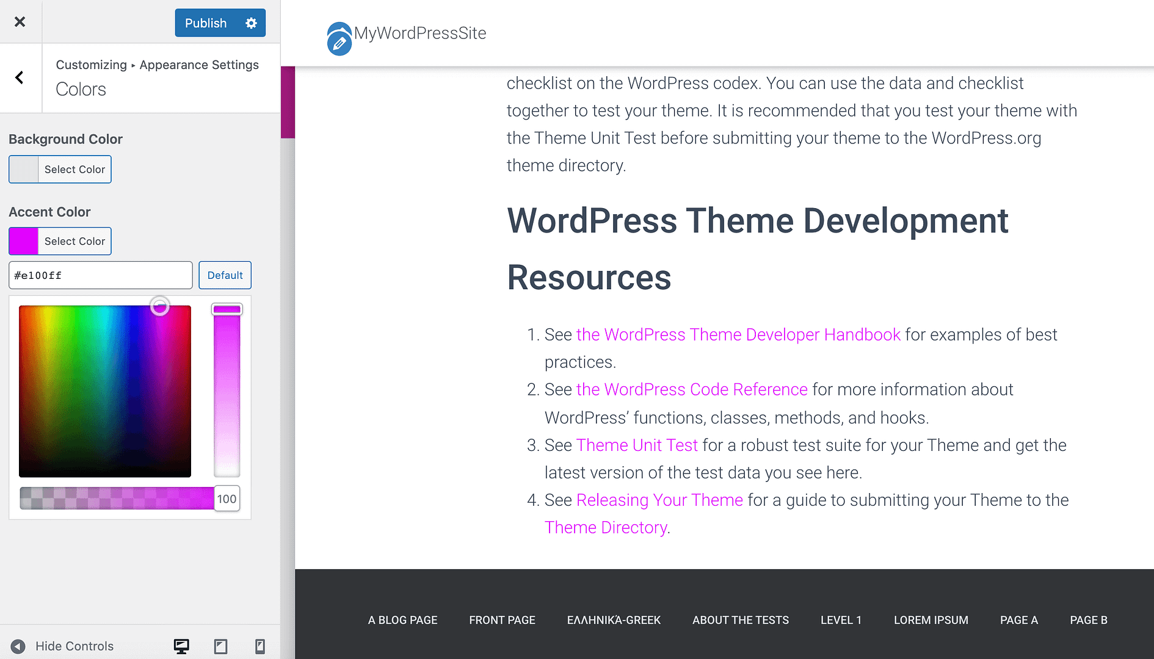Open the LOREM IPSUM footer menu item
The image size is (1154, 659).
coord(931,619)
